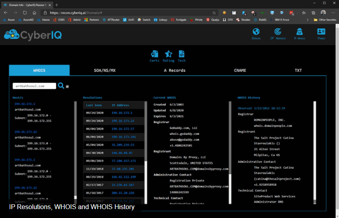Open resolution IP 166.62.112.199
This screenshot has width=339, height=218.
pos(124,177)
